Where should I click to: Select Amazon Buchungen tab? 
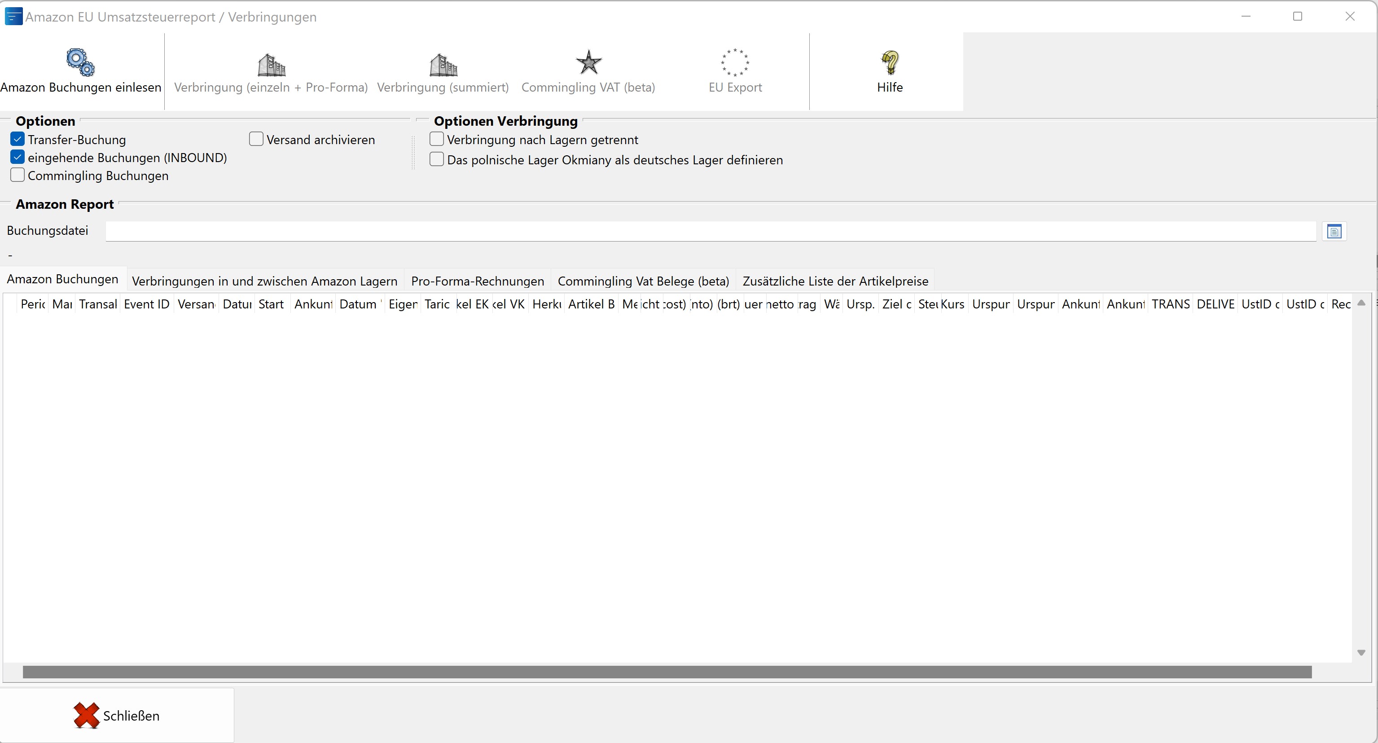(62, 279)
